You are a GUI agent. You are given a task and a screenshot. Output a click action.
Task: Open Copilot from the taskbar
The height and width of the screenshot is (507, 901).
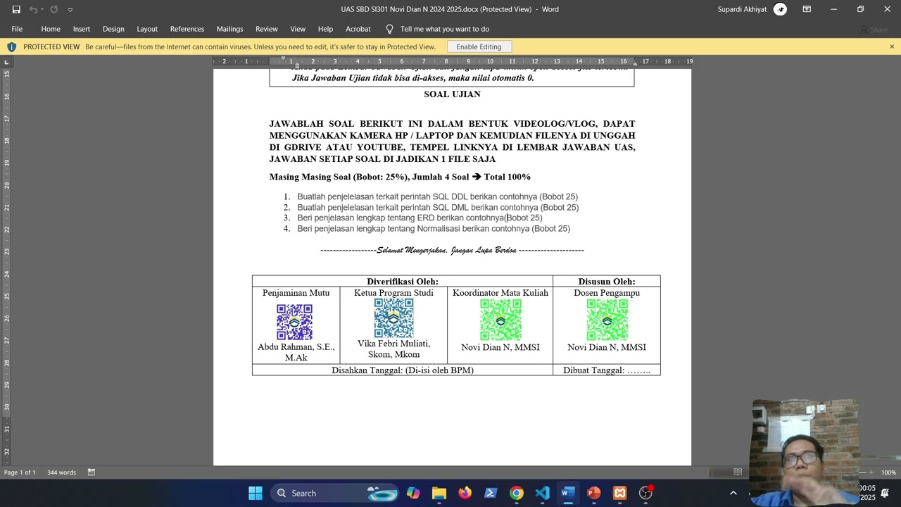413,493
